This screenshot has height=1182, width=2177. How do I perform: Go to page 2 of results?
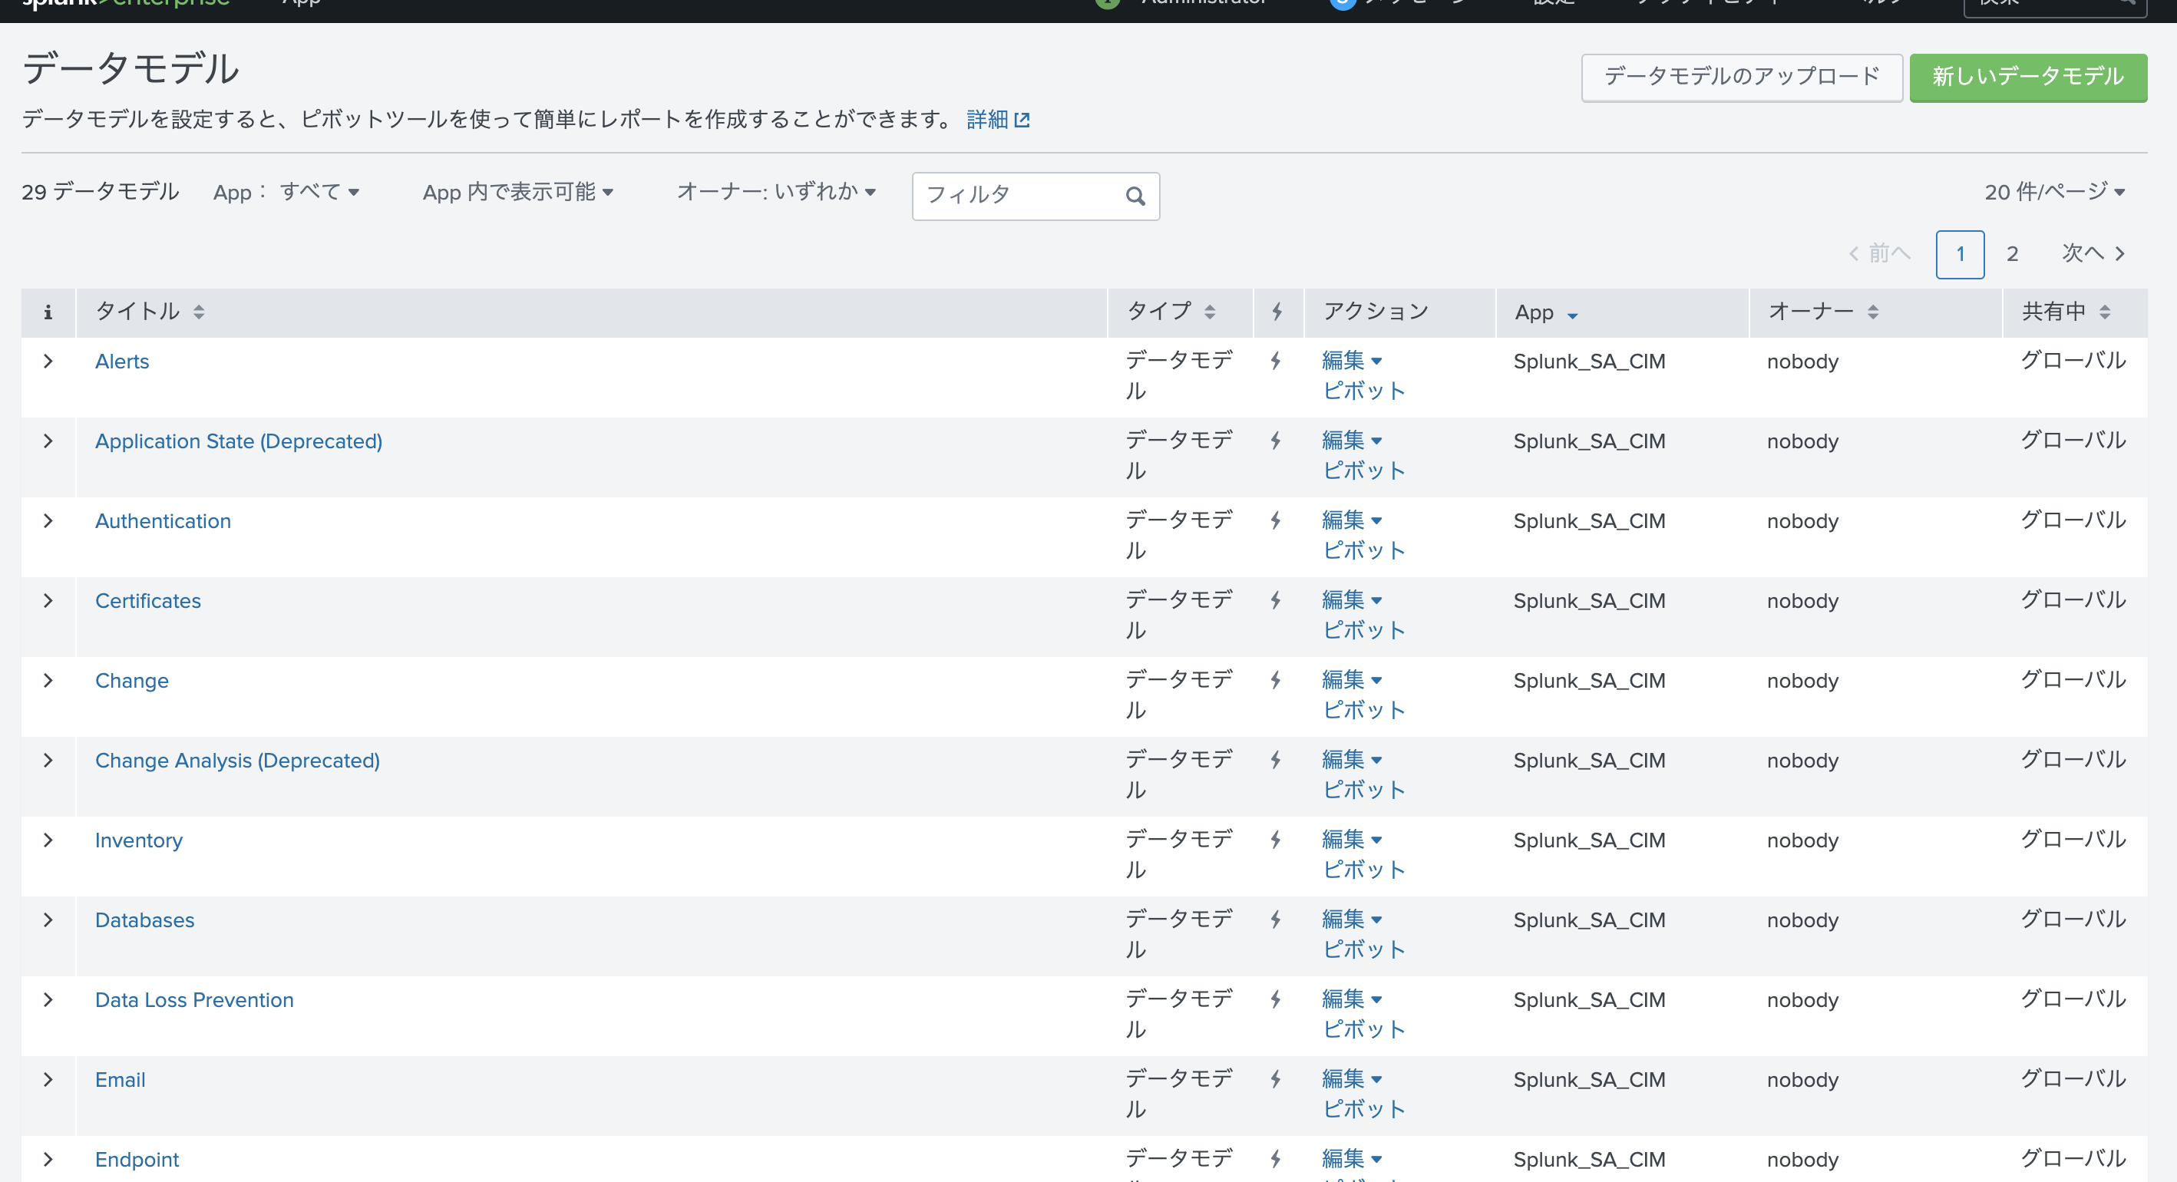[x=2012, y=254]
